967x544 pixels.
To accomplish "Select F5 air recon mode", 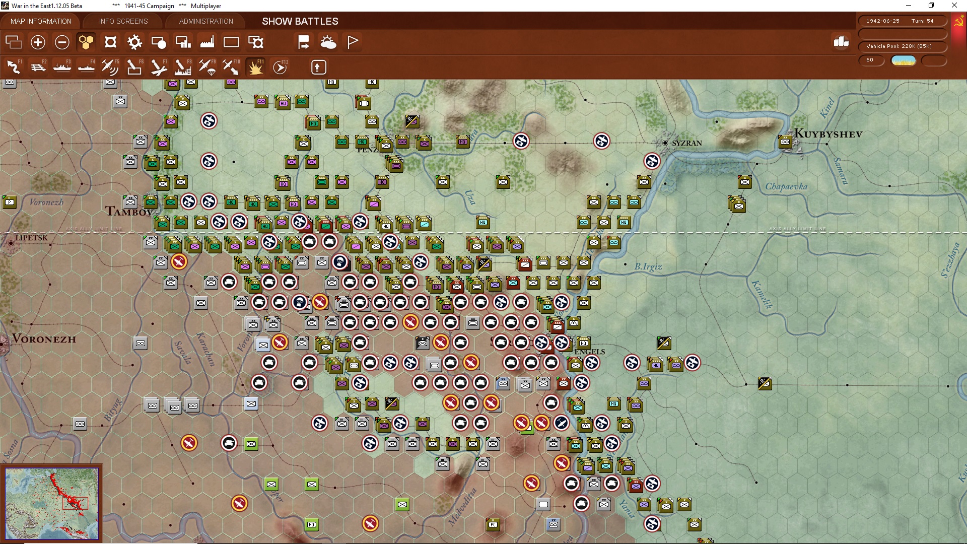I will pos(110,67).
